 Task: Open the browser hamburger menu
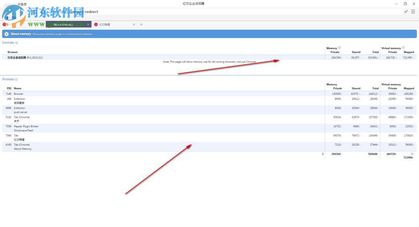(x=413, y=11)
